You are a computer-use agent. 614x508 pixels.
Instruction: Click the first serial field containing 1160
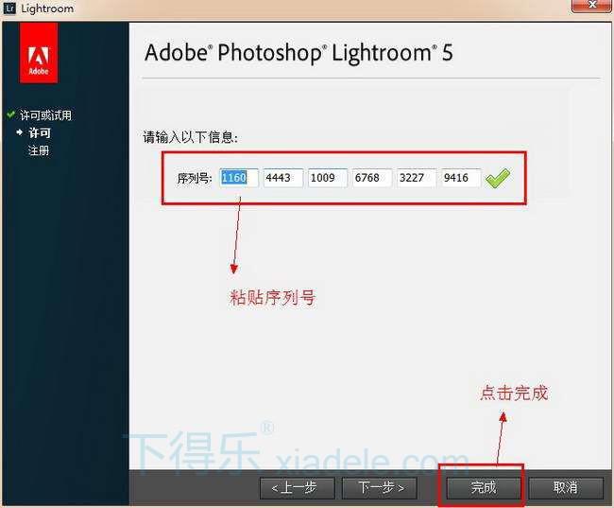[239, 178]
